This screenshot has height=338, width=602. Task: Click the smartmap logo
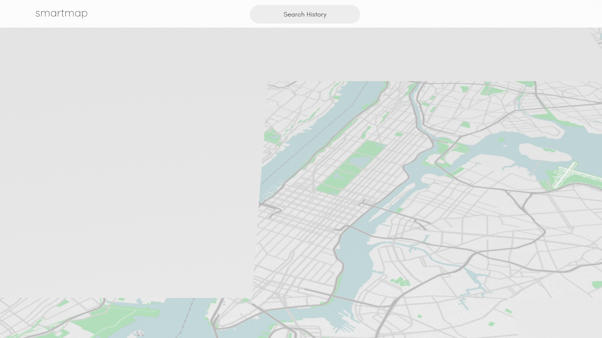click(x=61, y=14)
